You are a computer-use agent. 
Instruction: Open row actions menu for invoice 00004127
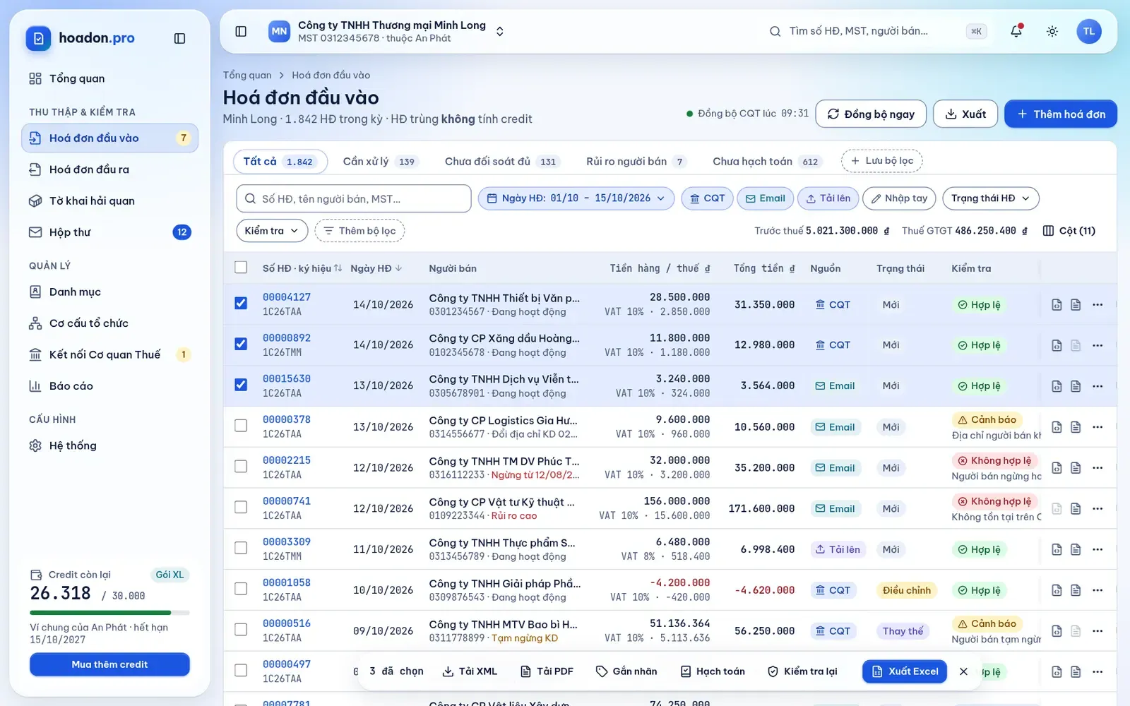pyautogui.click(x=1098, y=304)
